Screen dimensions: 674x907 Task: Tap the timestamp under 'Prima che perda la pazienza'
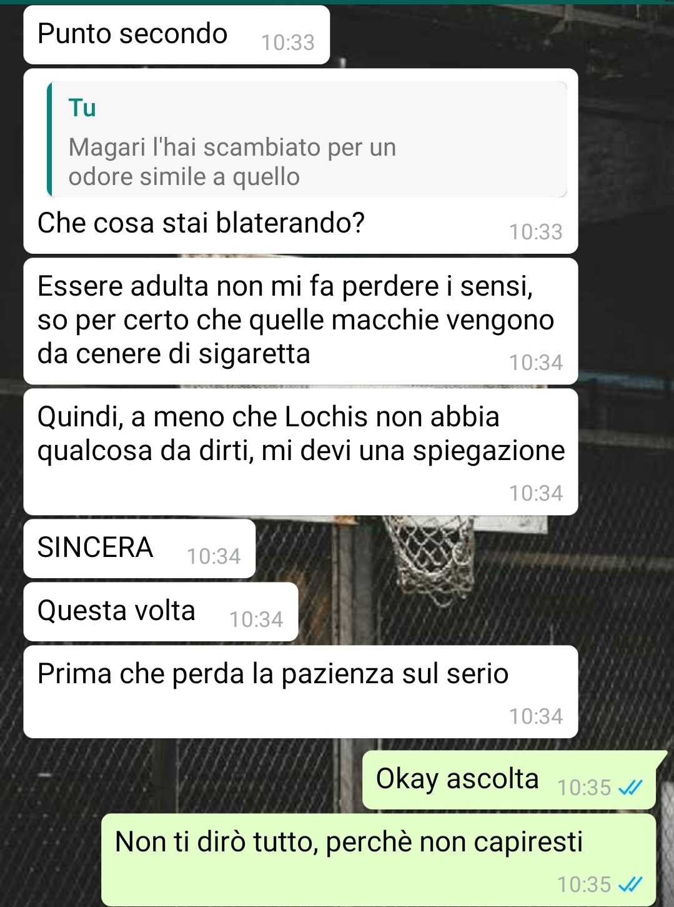pos(536,716)
